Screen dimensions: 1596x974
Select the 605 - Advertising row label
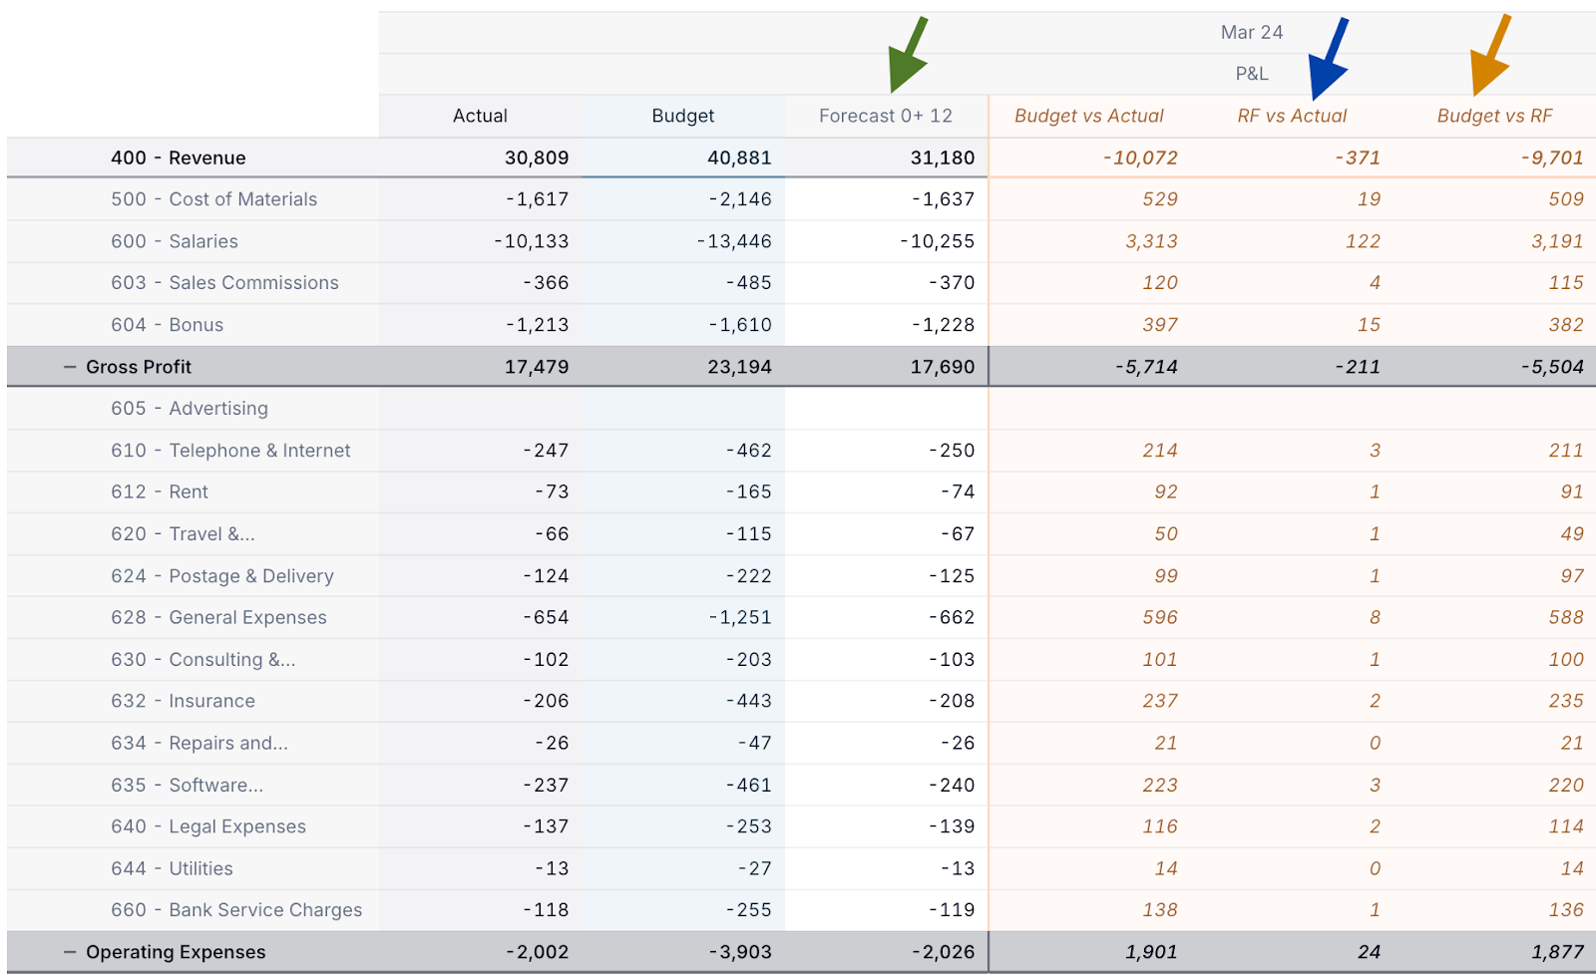point(189,409)
